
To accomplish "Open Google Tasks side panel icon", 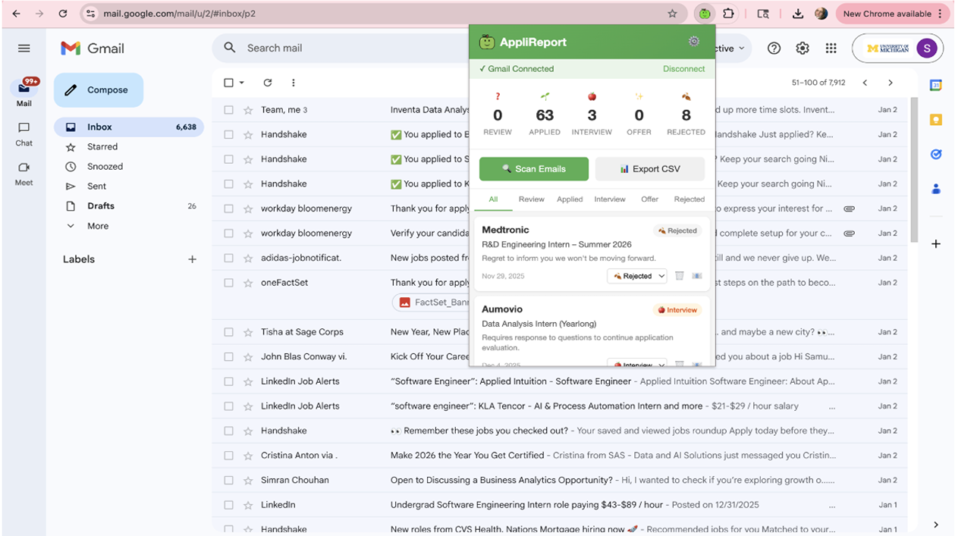I will point(936,154).
